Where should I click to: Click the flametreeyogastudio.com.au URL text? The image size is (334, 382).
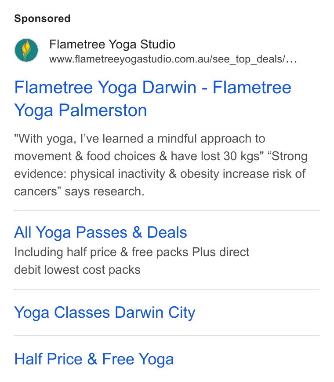tap(167, 59)
